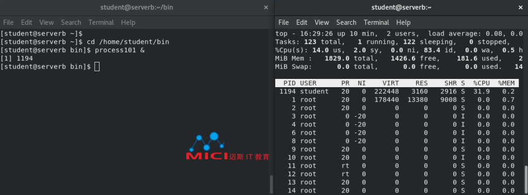Click the PID 9 row in top
The image size is (528, 195).
pos(397,149)
